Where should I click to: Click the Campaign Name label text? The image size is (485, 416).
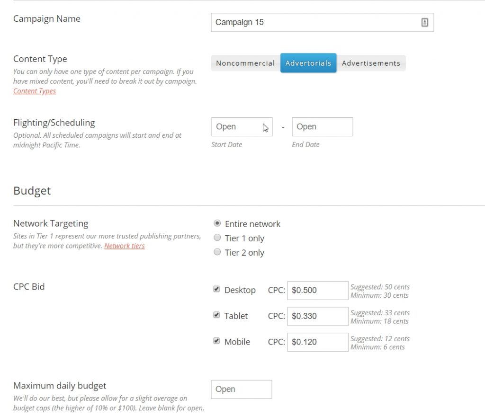tap(47, 19)
